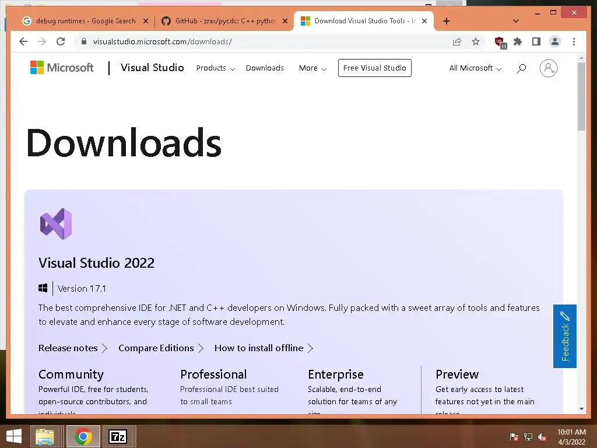Reload the Visual Studio downloads page
The image size is (597, 448).
(x=61, y=41)
